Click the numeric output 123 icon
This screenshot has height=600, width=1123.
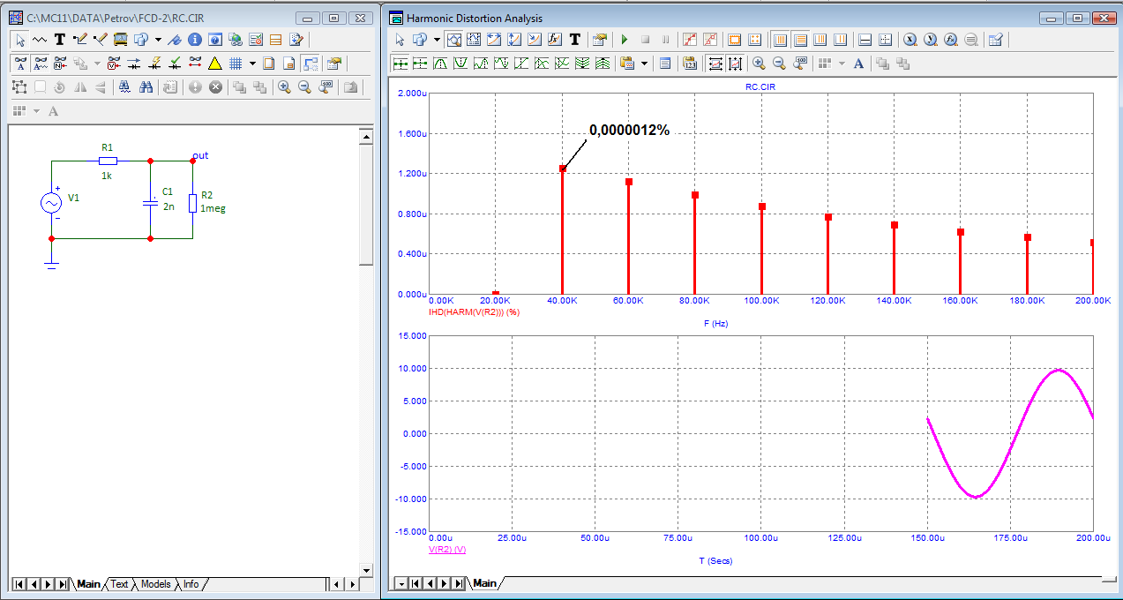(690, 64)
